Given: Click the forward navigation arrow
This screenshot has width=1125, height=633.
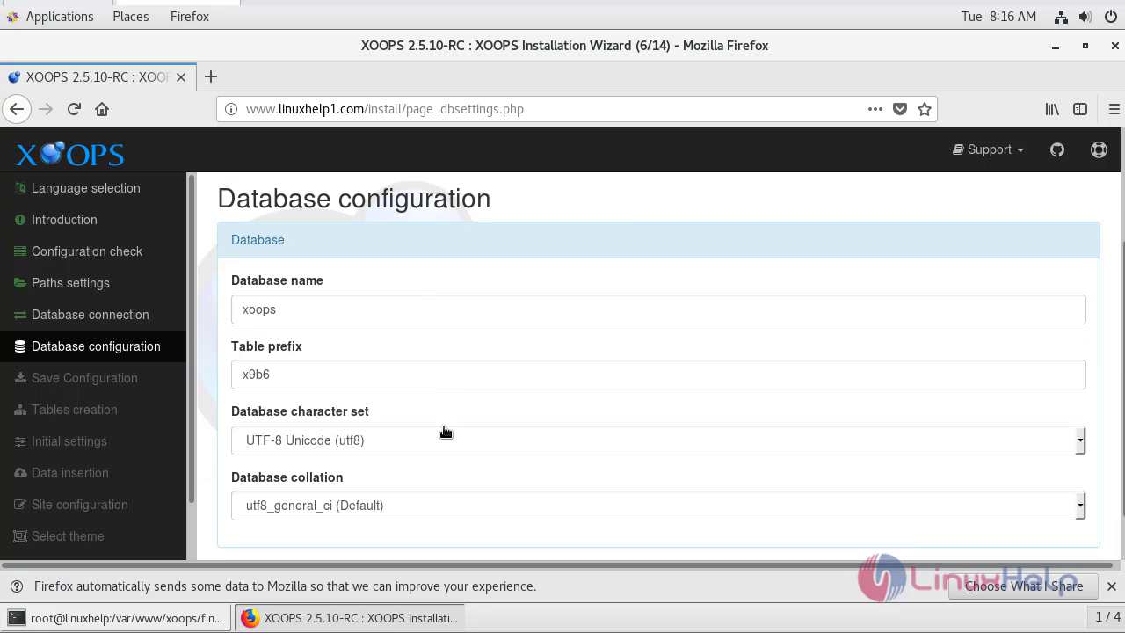Looking at the screenshot, I should 46,109.
